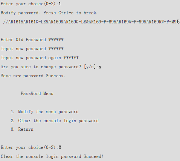Select menu option 0. Return
Viewport: 180px width, 161px height.
(22, 129)
